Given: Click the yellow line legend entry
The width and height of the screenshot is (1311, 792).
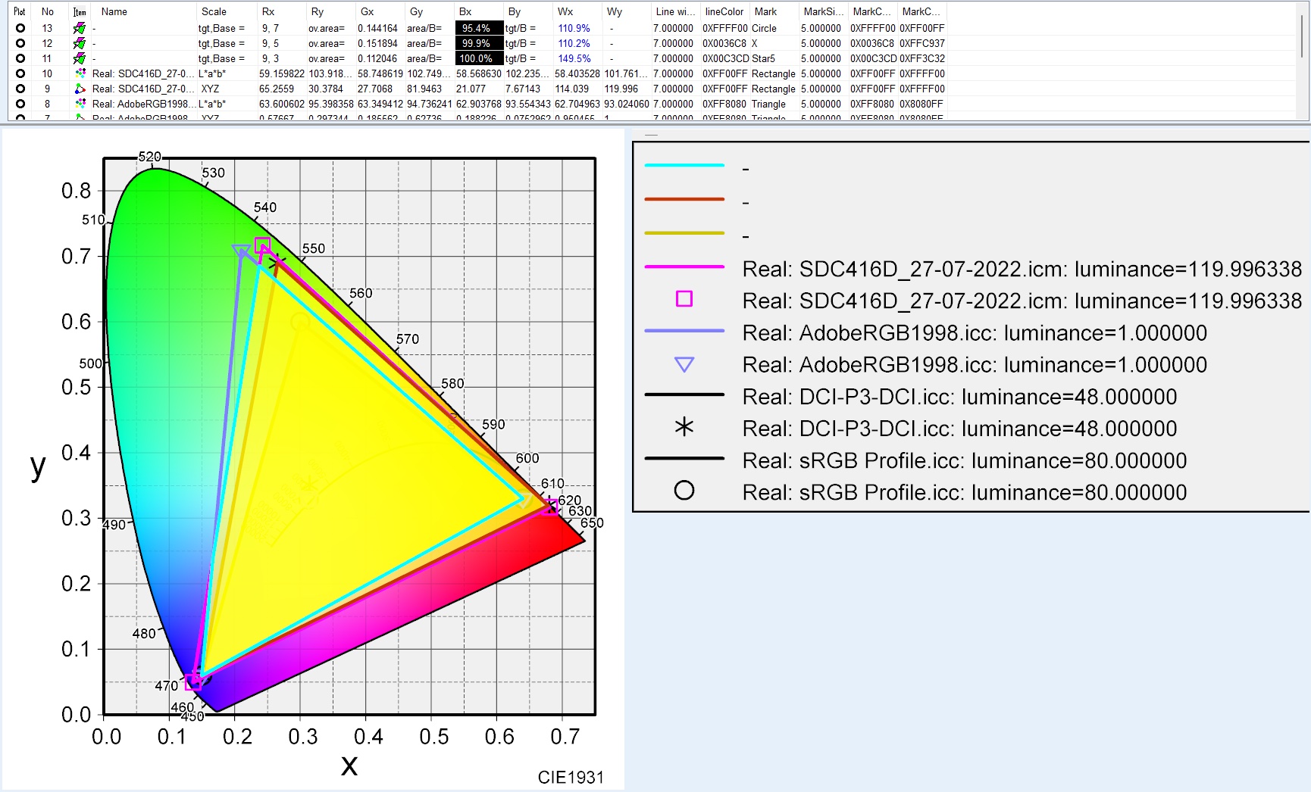Looking at the screenshot, I should (x=684, y=233).
